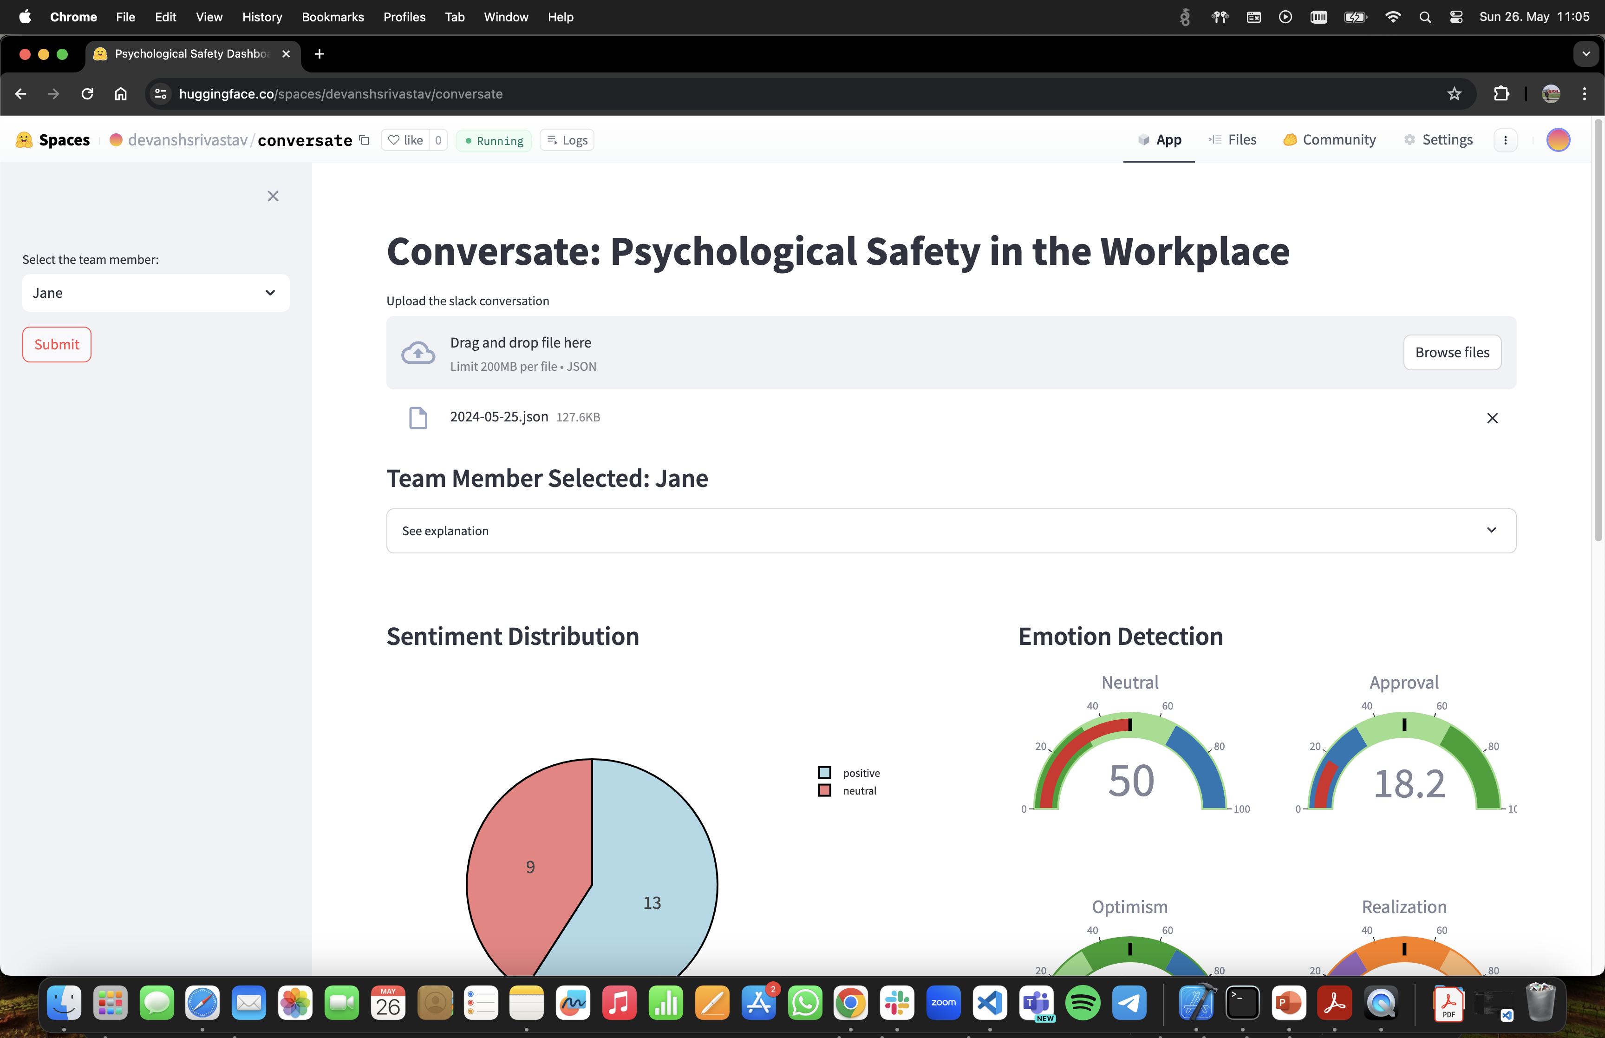Click the copy Space name icon
Image resolution: width=1605 pixels, height=1038 pixels.
(x=365, y=140)
